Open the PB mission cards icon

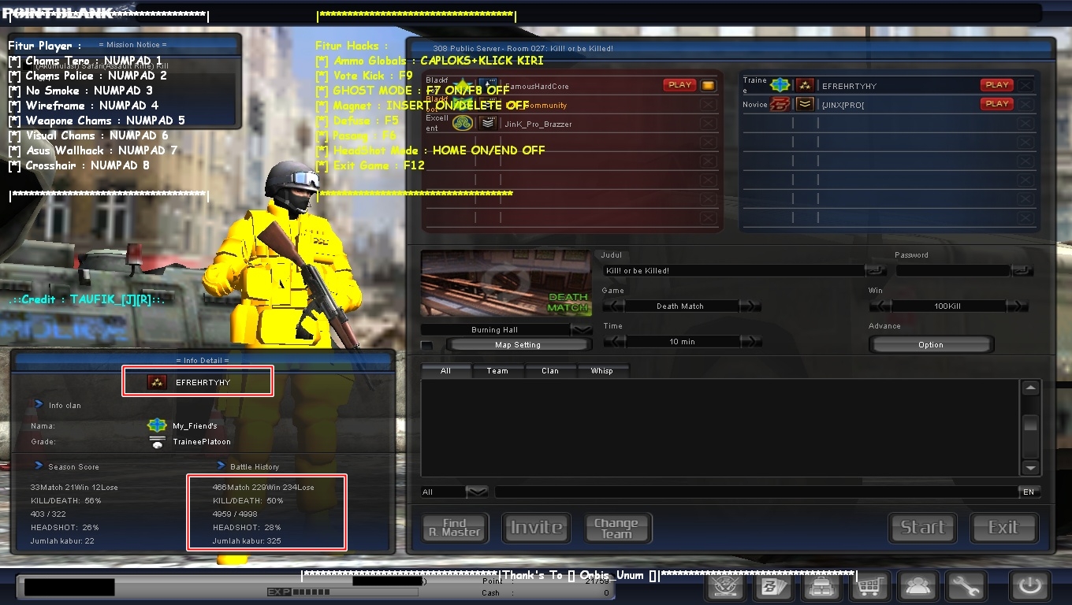[x=773, y=587]
